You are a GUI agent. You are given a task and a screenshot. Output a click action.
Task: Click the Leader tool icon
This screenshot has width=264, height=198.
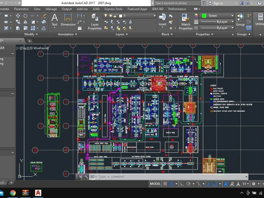pyautogui.click(x=80, y=22)
